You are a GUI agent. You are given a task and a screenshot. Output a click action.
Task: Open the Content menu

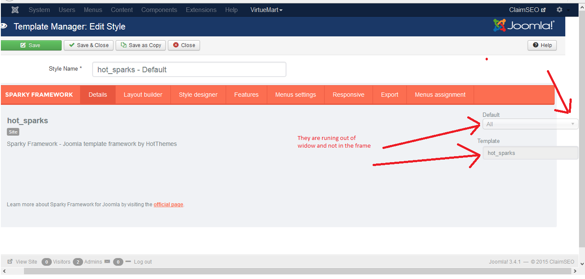coord(122,10)
